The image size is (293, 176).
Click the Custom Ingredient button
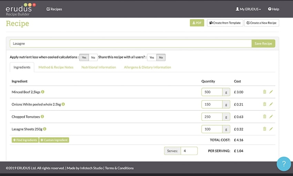pos(54,140)
